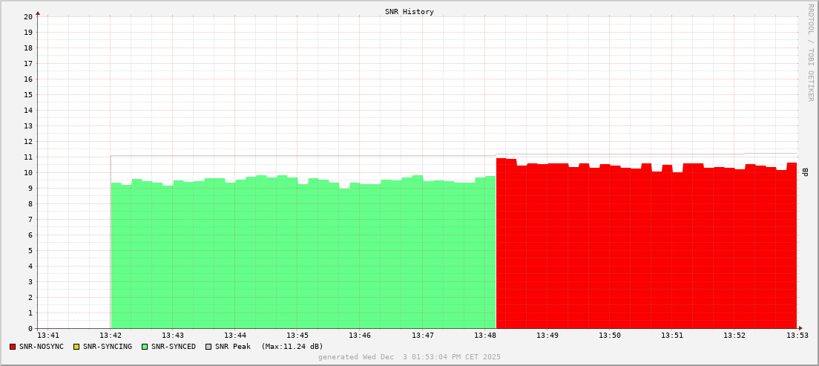
Task: Click the 13:48 time axis label
Action: tap(484, 336)
